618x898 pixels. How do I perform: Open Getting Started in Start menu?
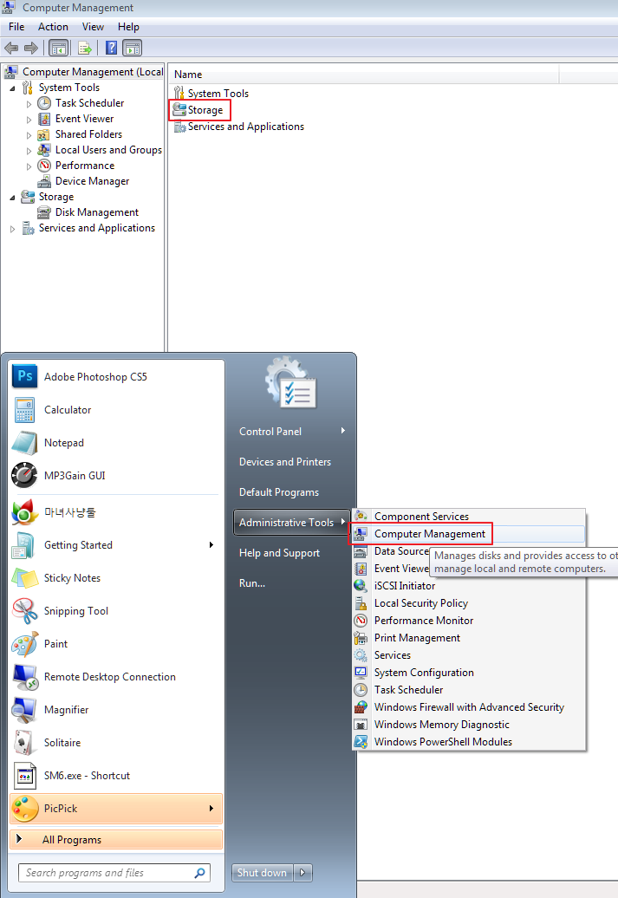coord(116,545)
